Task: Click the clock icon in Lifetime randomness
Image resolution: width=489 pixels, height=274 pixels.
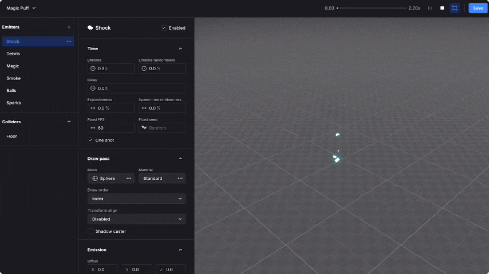Action: 144,68
